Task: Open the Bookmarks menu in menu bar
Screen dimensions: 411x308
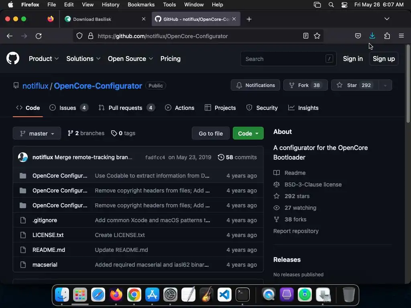Action: [x=141, y=5]
